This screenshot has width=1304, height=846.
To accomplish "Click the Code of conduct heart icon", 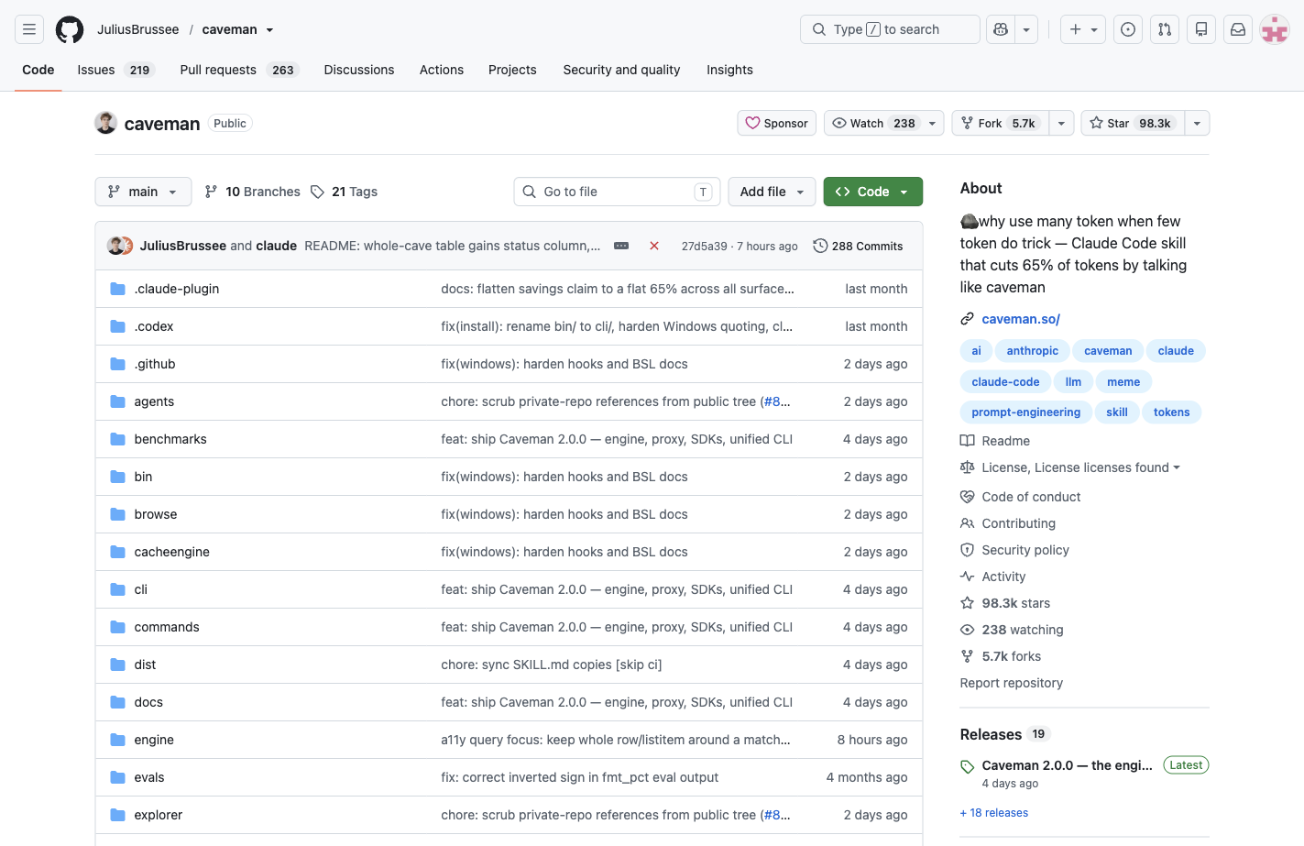I will point(967,497).
